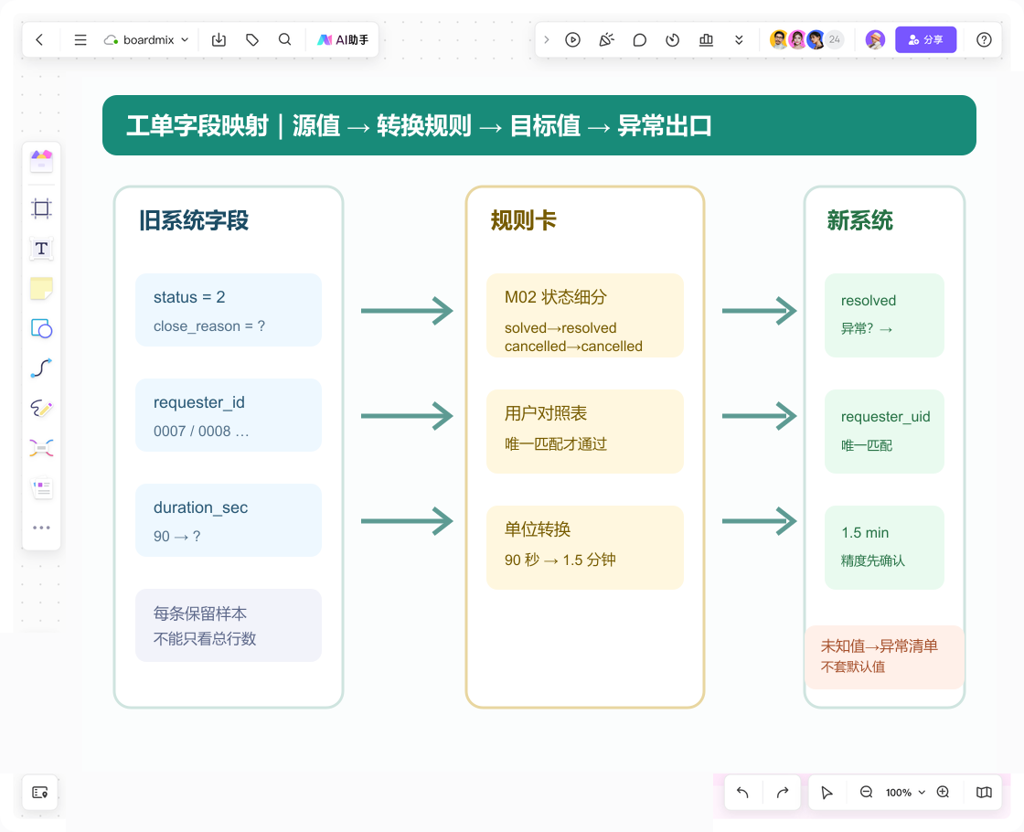This screenshot has height=832, width=1024.
Task: Select the Text tool
Action: (41, 249)
